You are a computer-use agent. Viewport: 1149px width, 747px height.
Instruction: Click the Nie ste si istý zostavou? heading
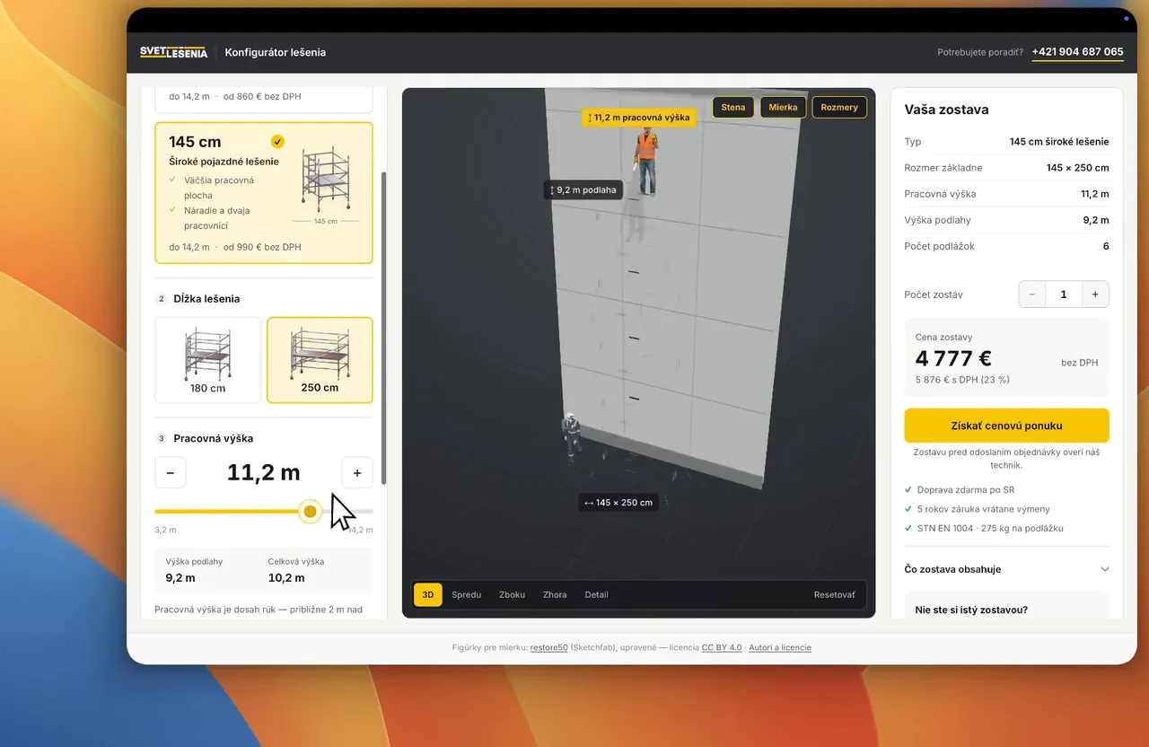[x=971, y=610]
